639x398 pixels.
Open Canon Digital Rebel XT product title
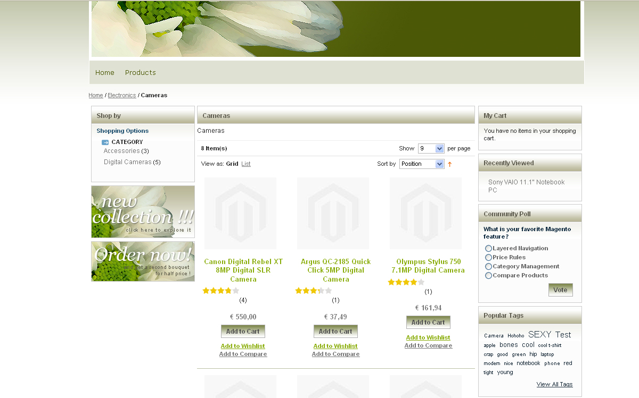pyautogui.click(x=243, y=270)
